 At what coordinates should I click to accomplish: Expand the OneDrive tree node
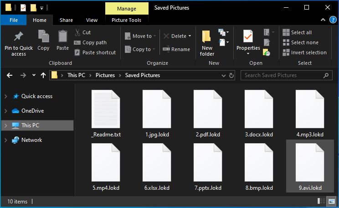6,111
